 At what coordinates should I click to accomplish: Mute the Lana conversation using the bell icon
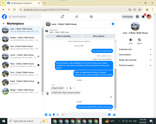point(131,40)
